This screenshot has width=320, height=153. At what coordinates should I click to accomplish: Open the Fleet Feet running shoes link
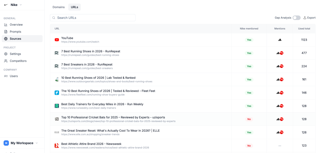(108, 91)
